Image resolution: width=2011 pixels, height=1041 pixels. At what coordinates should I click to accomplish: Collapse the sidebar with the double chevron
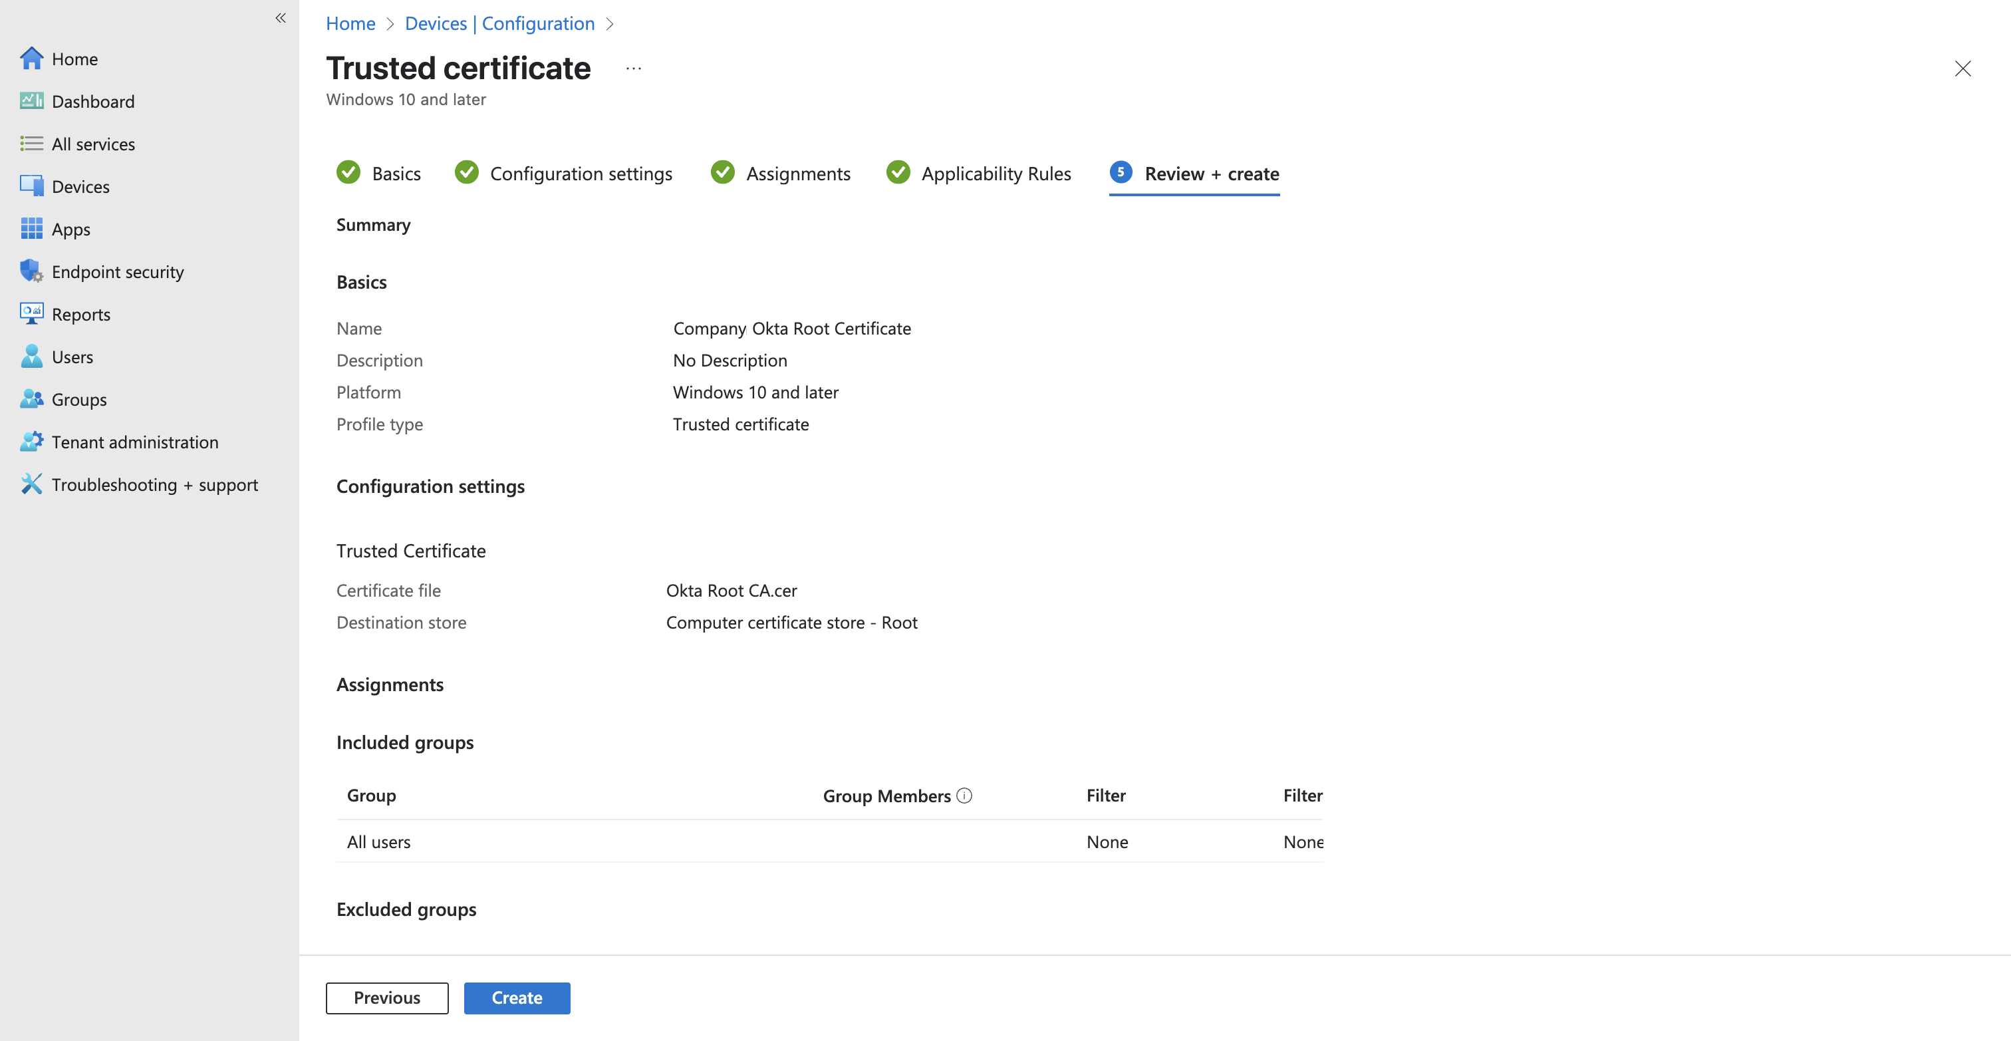(280, 18)
